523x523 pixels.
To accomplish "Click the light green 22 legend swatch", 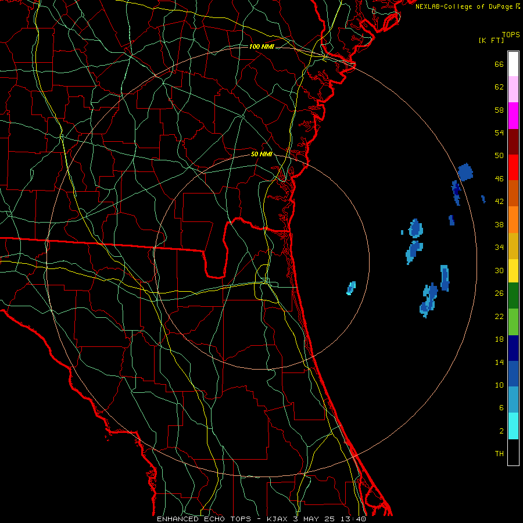I will (x=513, y=322).
